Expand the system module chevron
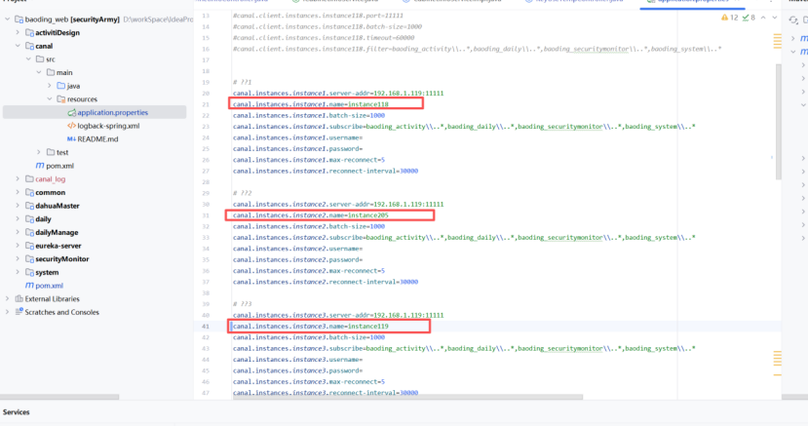The width and height of the screenshot is (808, 427). tap(18, 272)
